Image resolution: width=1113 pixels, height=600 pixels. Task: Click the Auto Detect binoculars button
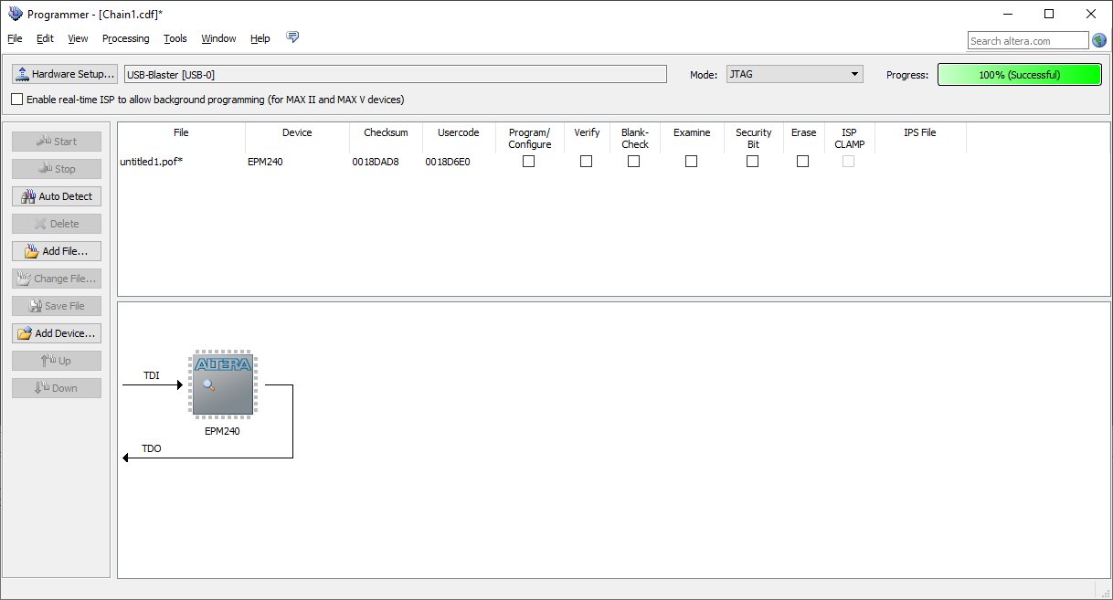[x=57, y=196]
